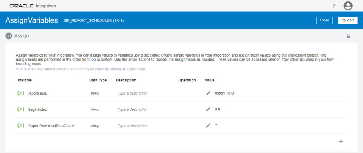Click the variable icon next to ReportDownloadDataChunk
The height and width of the screenshot is (153, 363).
pos(21,126)
